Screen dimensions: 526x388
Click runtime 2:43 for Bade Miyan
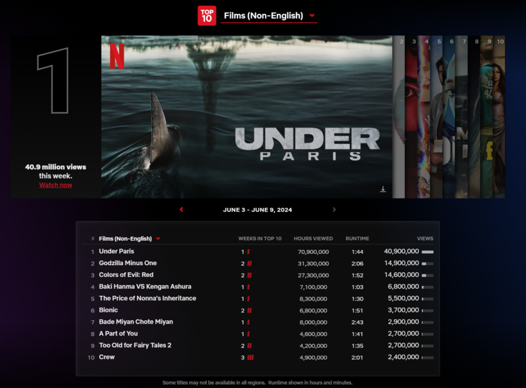(357, 322)
